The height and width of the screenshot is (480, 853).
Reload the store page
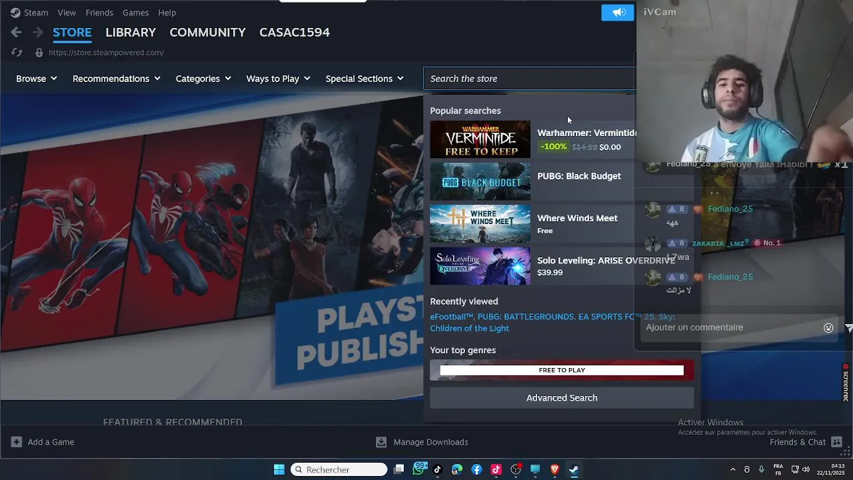tap(17, 53)
